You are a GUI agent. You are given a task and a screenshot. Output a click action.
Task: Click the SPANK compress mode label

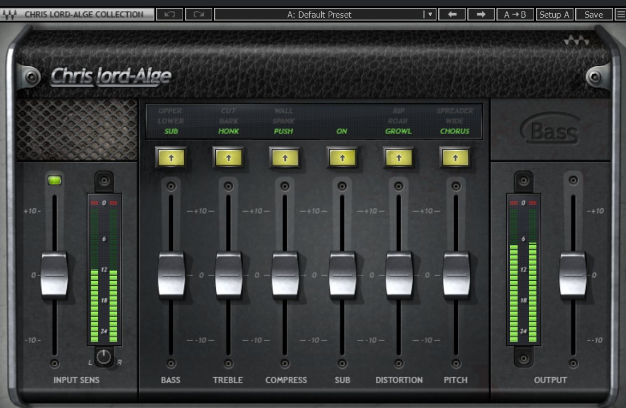point(284,120)
